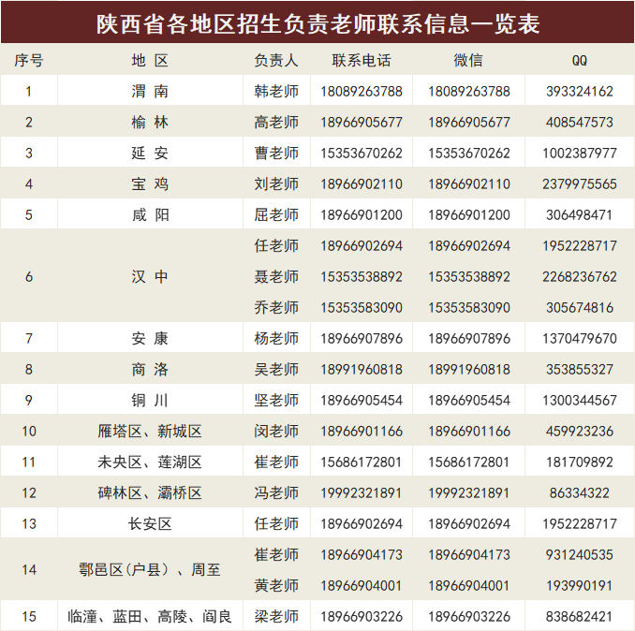635x631 pixels.
Task: Select the 宝鸡 region cell
Action: pos(150,184)
